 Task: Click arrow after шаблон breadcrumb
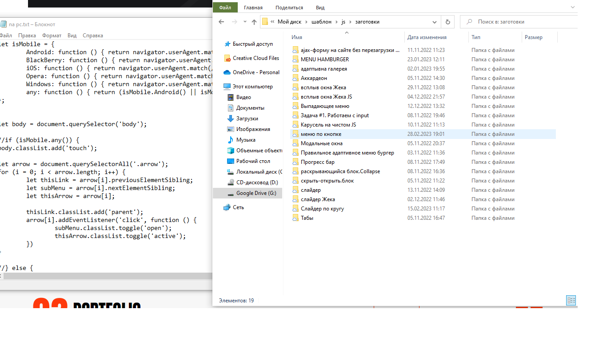336,22
